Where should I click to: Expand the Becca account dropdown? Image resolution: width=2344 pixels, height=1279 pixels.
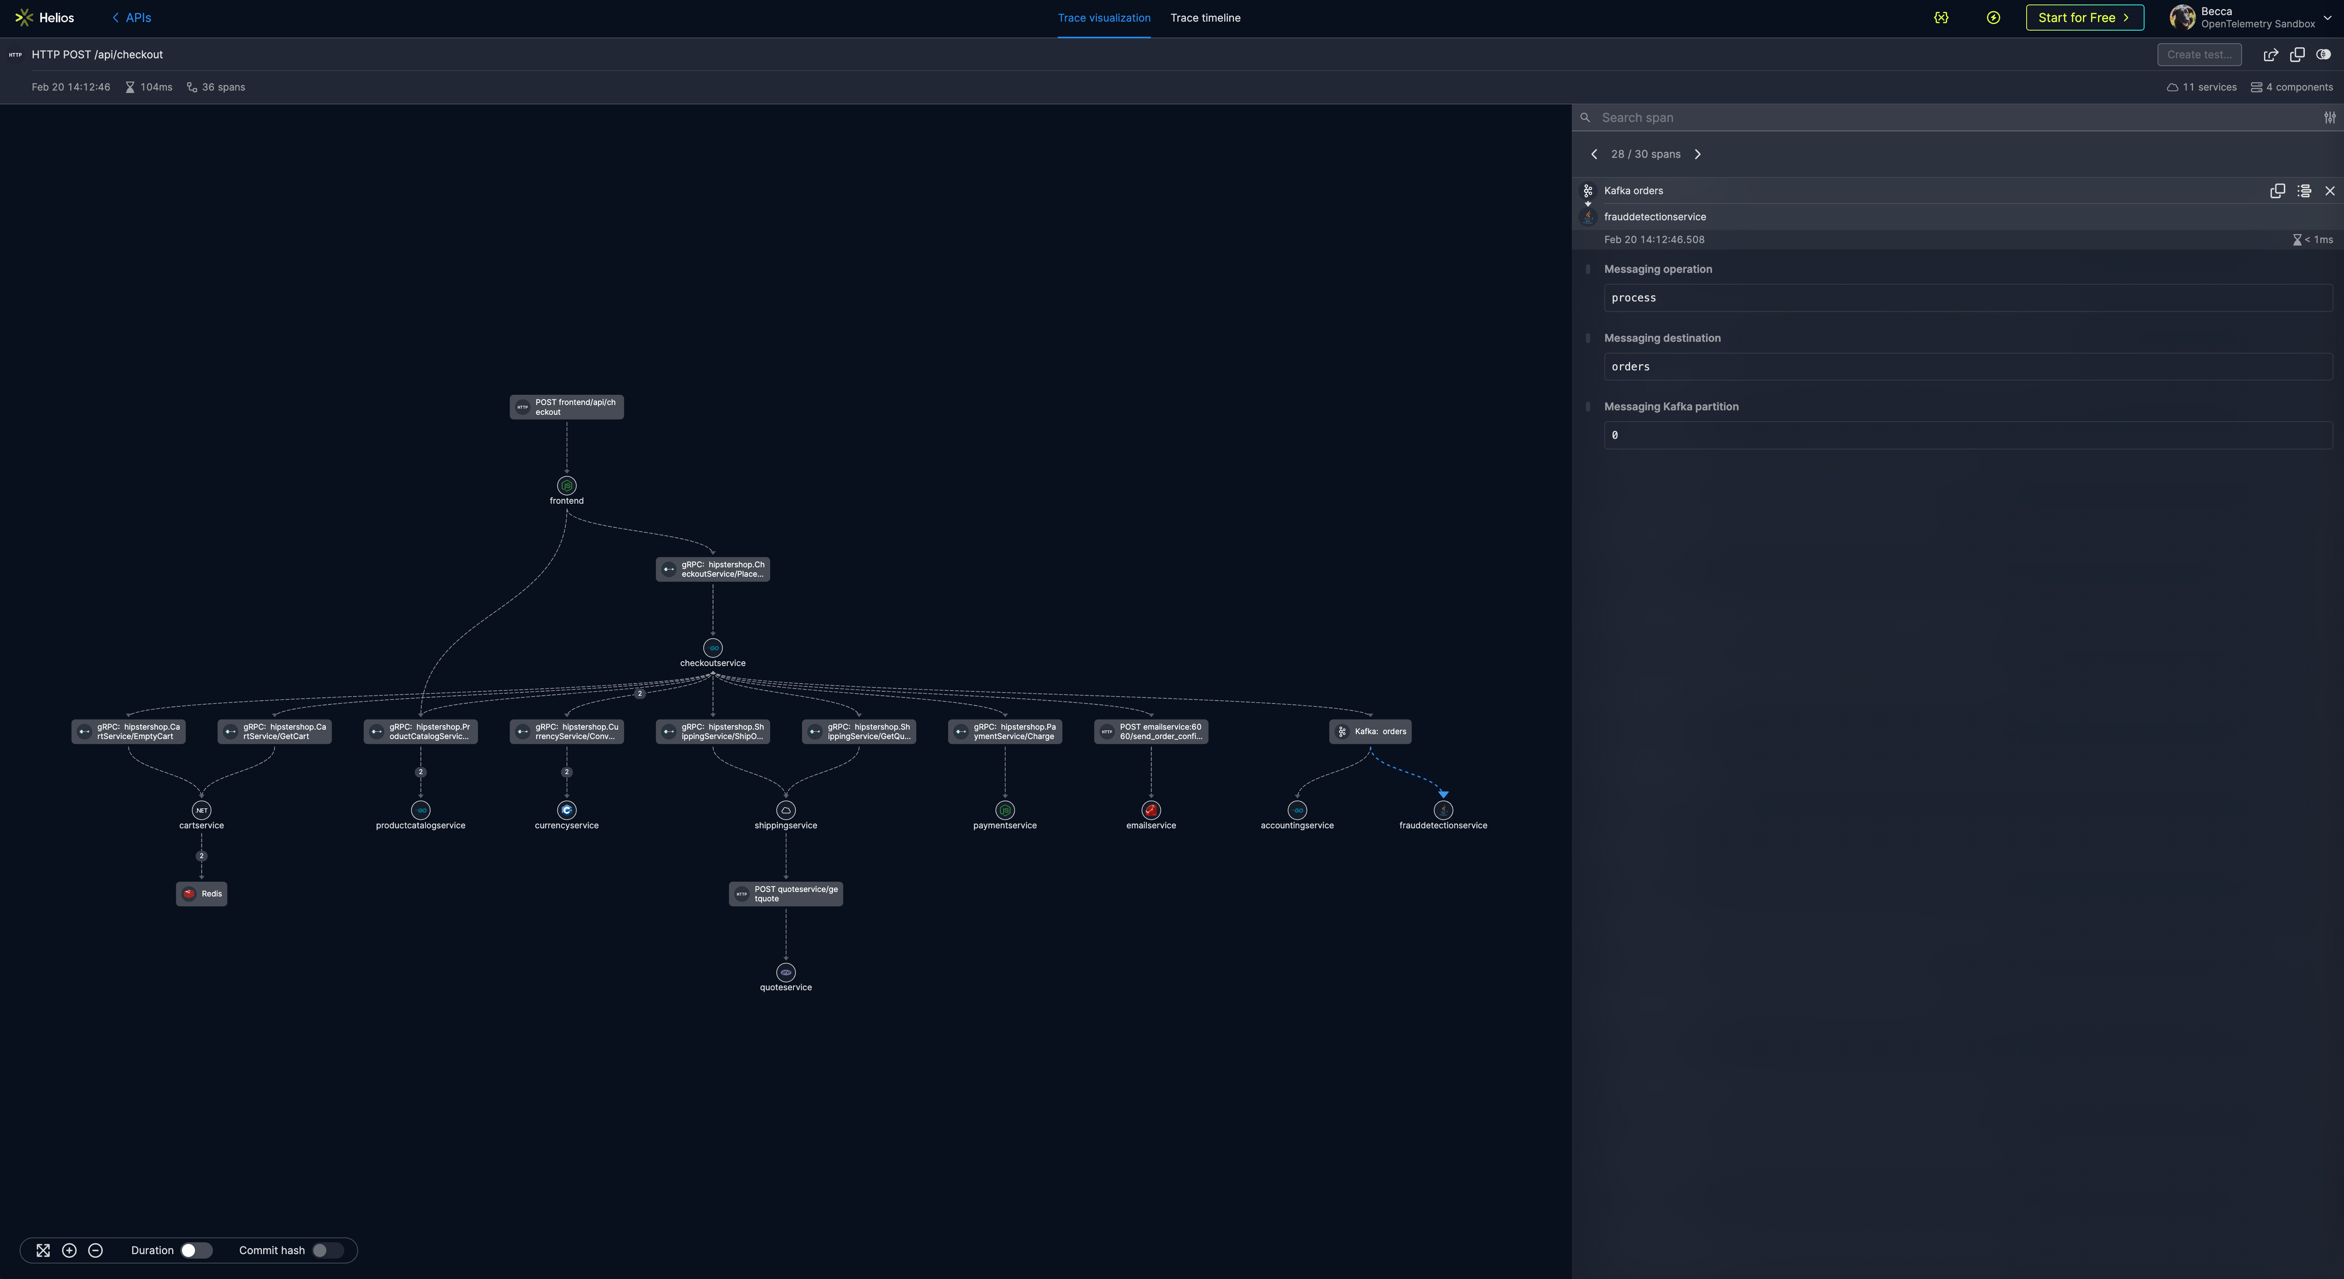(x=2327, y=17)
